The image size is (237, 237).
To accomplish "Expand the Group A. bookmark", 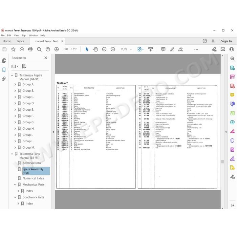I will 15,85.
